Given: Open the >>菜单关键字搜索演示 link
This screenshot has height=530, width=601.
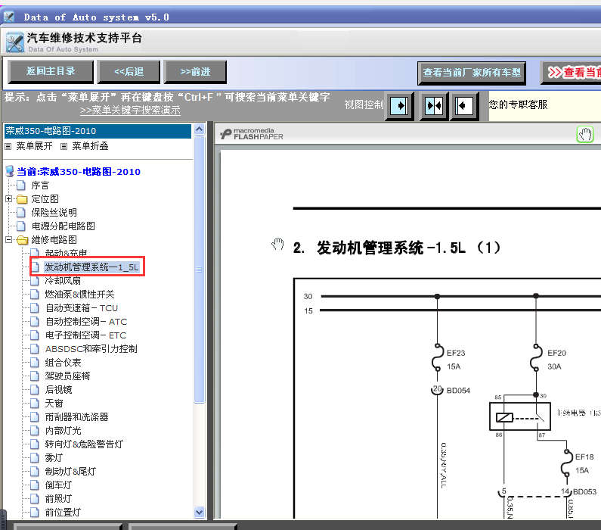Looking at the screenshot, I should (x=130, y=110).
